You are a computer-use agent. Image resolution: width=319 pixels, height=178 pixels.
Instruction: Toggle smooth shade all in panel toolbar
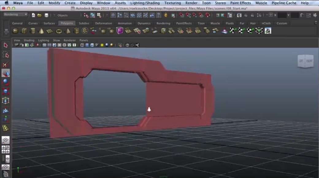tap(87, 45)
